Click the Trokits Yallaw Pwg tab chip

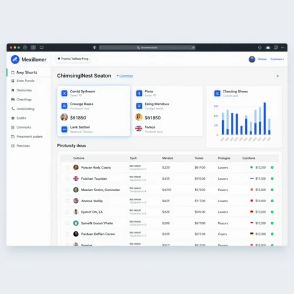(73, 59)
